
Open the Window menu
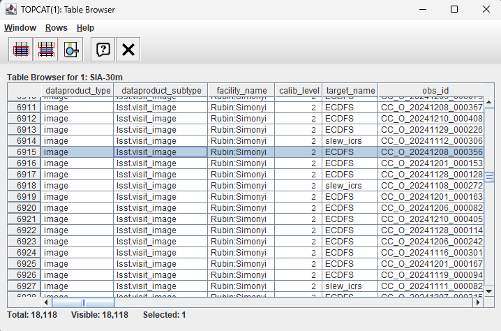click(x=20, y=28)
